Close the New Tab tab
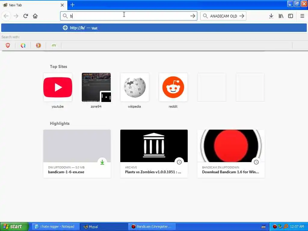 (x=62, y=5)
